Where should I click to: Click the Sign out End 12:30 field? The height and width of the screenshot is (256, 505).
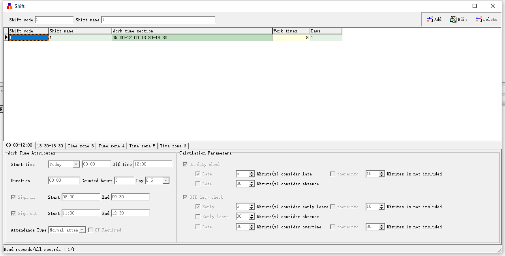click(x=130, y=213)
